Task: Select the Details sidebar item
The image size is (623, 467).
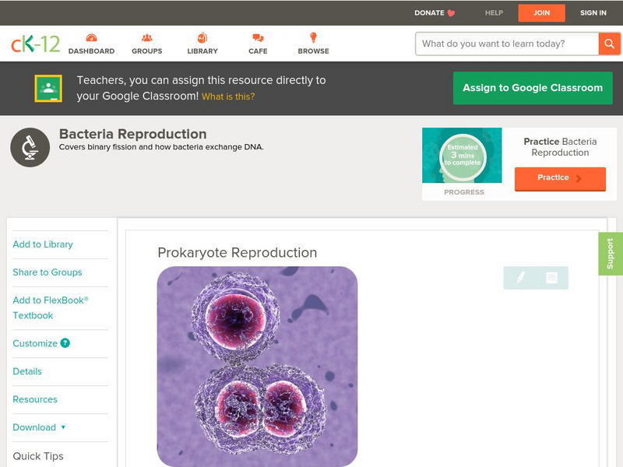Action: [26, 371]
